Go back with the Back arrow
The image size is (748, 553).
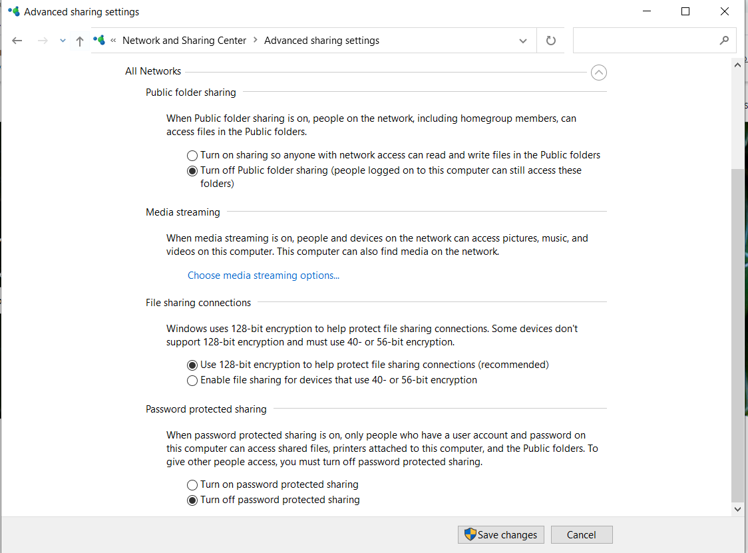pos(17,41)
